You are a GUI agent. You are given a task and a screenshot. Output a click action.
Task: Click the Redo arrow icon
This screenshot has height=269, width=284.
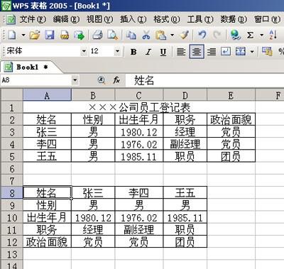pyautogui.click(x=217, y=35)
